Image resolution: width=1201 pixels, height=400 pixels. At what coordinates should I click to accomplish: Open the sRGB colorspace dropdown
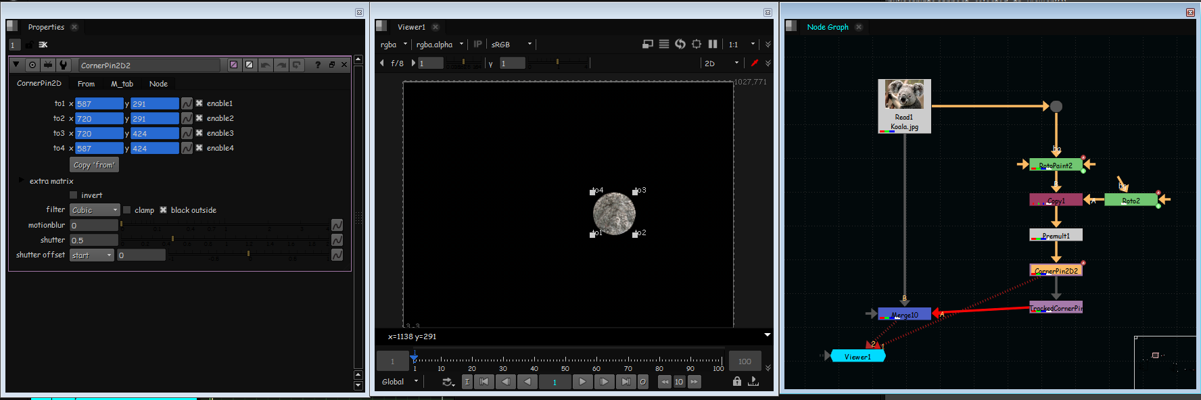pyautogui.click(x=511, y=45)
